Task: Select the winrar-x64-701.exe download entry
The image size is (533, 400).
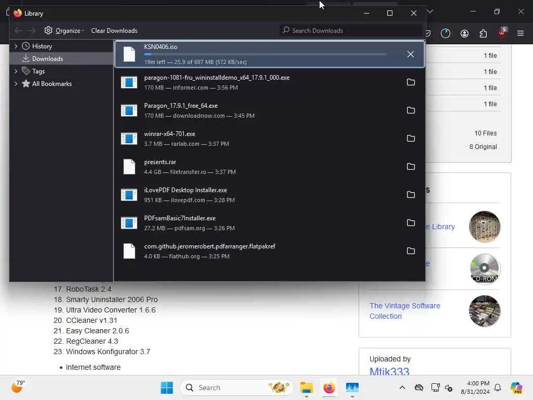Action: 270,139
